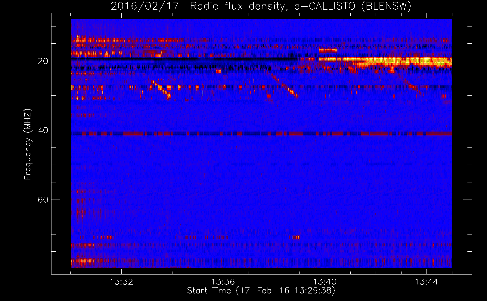Click the continuous red interference line near 41 MHz
487x301 pixels.
click(x=261, y=133)
